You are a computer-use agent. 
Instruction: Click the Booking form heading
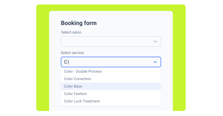tap(79, 23)
